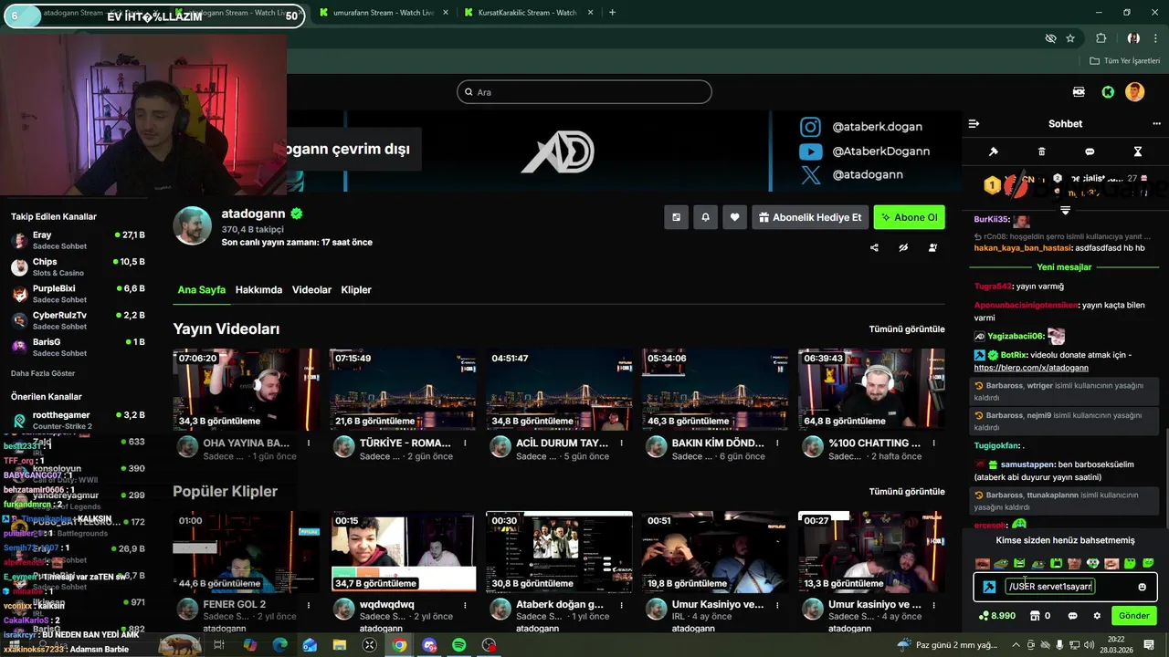
Task: Open the blerp.com/x/atadogann link in chat
Action: tap(1031, 368)
